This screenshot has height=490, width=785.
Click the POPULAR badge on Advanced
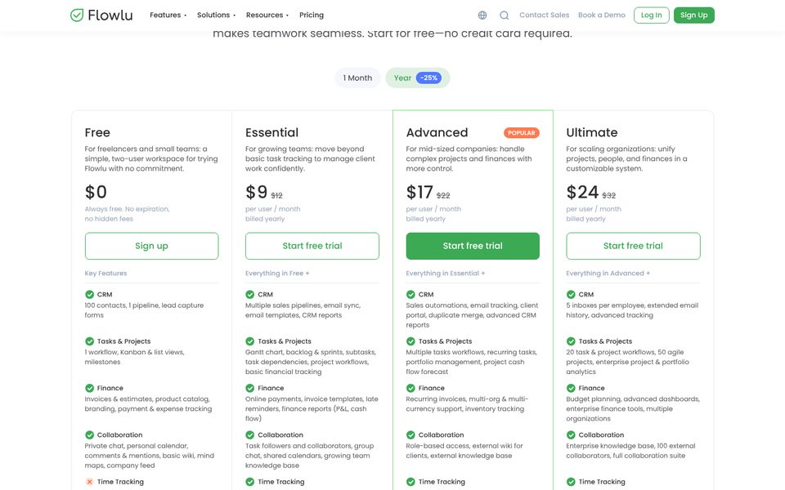click(521, 133)
